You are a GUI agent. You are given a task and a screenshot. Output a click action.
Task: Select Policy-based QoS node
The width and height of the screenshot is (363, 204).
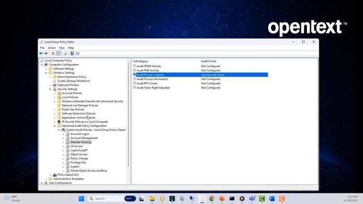(x=68, y=175)
